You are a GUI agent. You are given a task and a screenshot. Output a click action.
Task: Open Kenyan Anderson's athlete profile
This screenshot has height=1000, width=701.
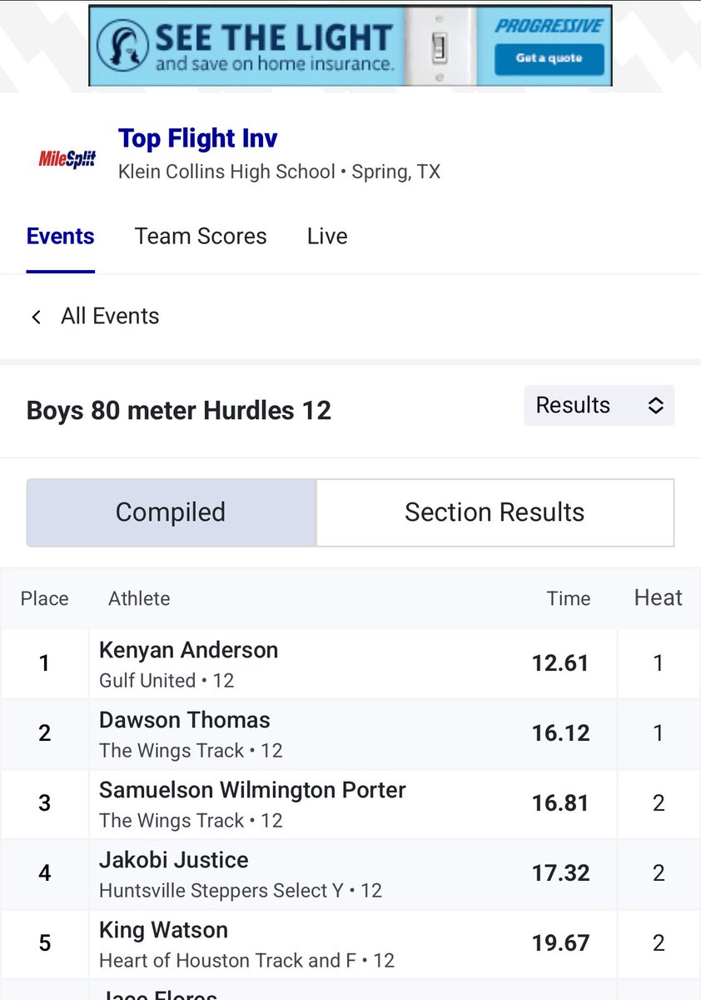pos(189,650)
